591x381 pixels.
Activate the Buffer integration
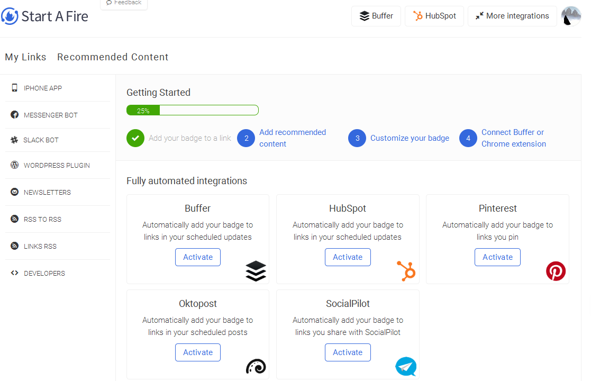[198, 257]
